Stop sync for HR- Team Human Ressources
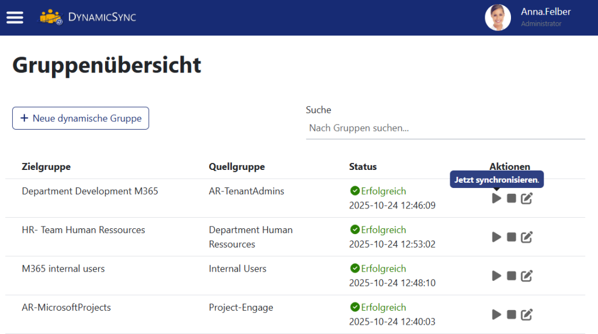The image size is (598, 334). [x=512, y=237]
